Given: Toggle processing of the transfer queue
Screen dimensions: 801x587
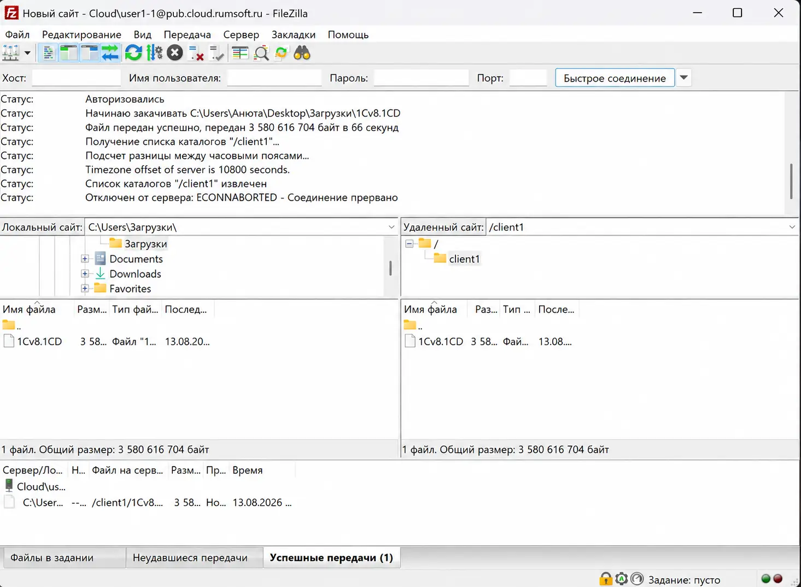Looking at the screenshot, I should click(x=155, y=53).
